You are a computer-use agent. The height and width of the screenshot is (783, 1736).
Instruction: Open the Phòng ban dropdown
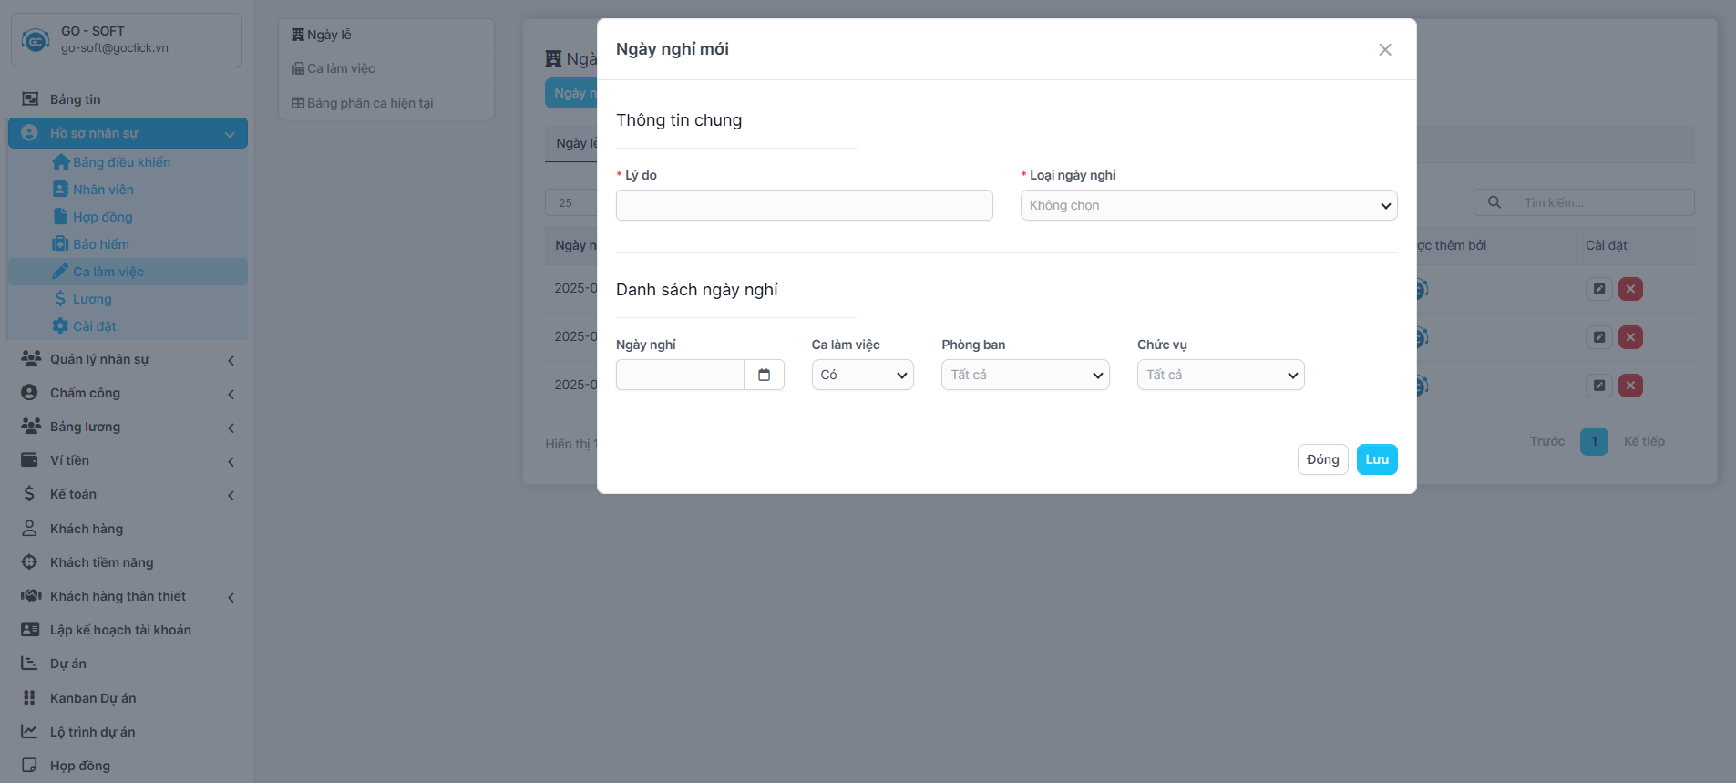[x=1024, y=375]
